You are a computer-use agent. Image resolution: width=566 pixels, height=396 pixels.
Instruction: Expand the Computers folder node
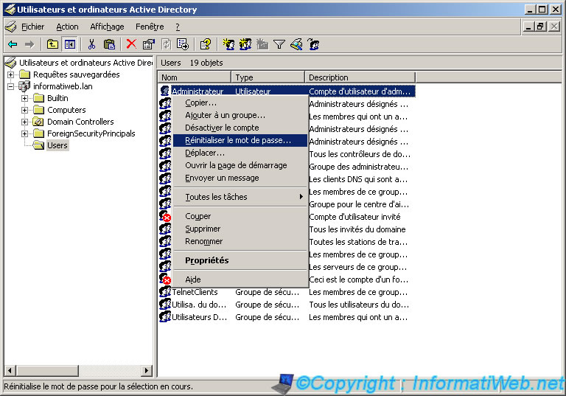[24, 110]
